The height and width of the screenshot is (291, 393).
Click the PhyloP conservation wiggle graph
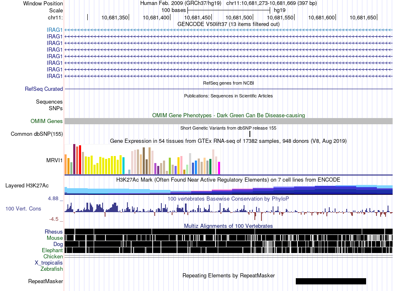(229, 211)
